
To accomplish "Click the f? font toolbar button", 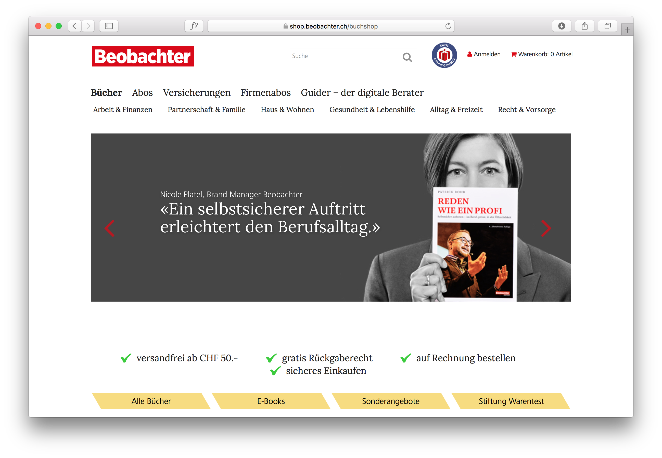I will tap(194, 26).
